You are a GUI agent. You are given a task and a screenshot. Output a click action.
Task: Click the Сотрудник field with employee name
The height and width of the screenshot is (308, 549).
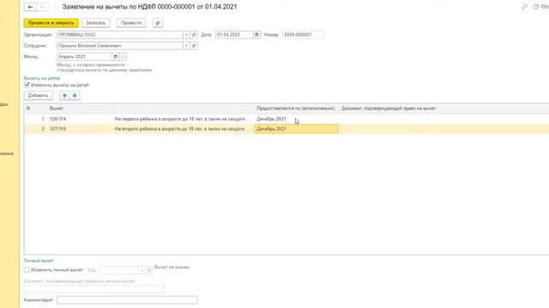tap(120, 45)
